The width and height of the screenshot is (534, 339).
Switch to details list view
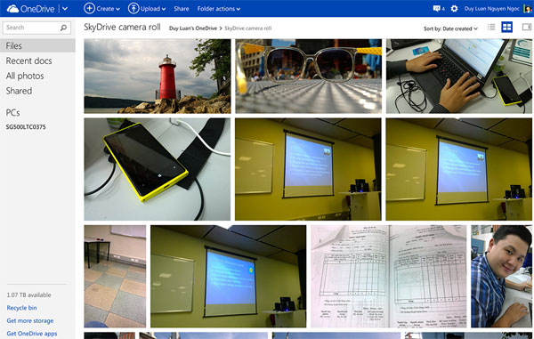click(x=491, y=27)
